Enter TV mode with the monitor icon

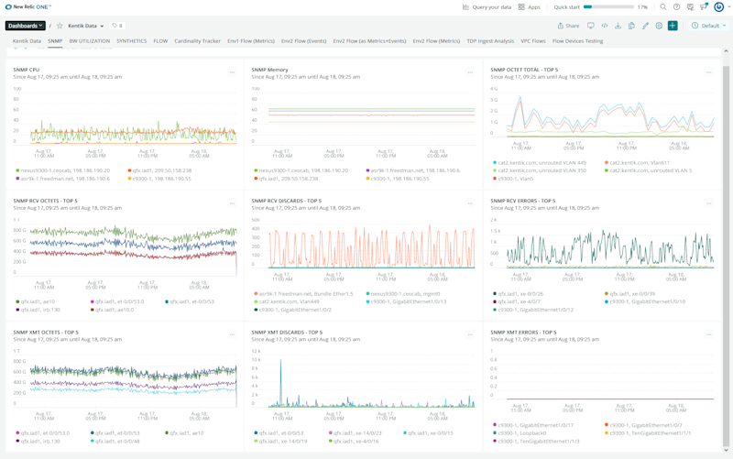[x=591, y=26]
